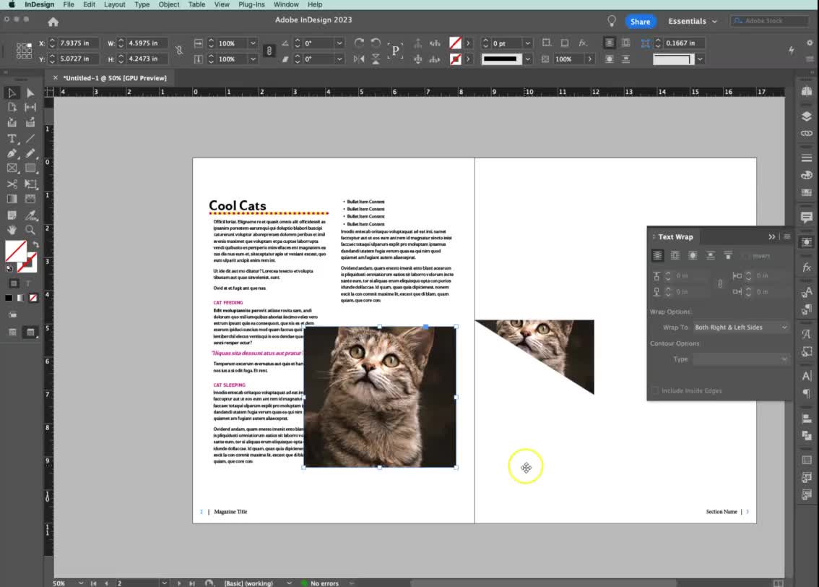Click the blue Share button
Viewport: 819px width, 587px height.
[x=640, y=21]
